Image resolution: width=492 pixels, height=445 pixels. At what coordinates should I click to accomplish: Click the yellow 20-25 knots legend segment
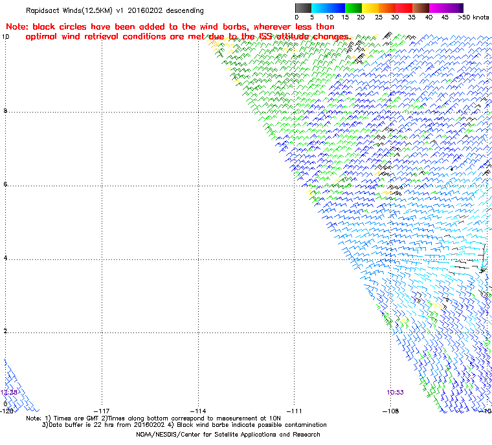pos(370,8)
